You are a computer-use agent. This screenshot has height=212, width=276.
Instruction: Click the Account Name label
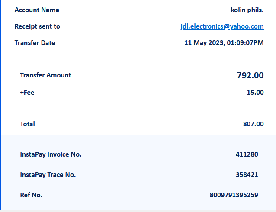[37, 10]
